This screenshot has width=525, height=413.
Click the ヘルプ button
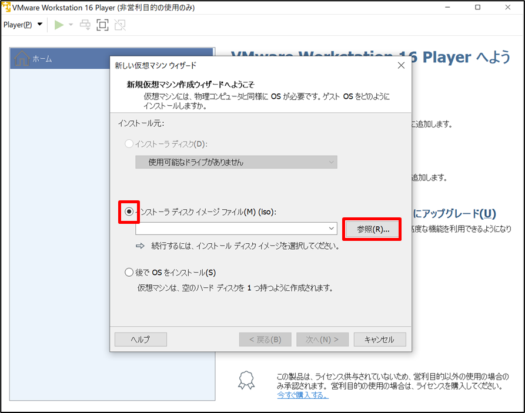coord(141,340)
